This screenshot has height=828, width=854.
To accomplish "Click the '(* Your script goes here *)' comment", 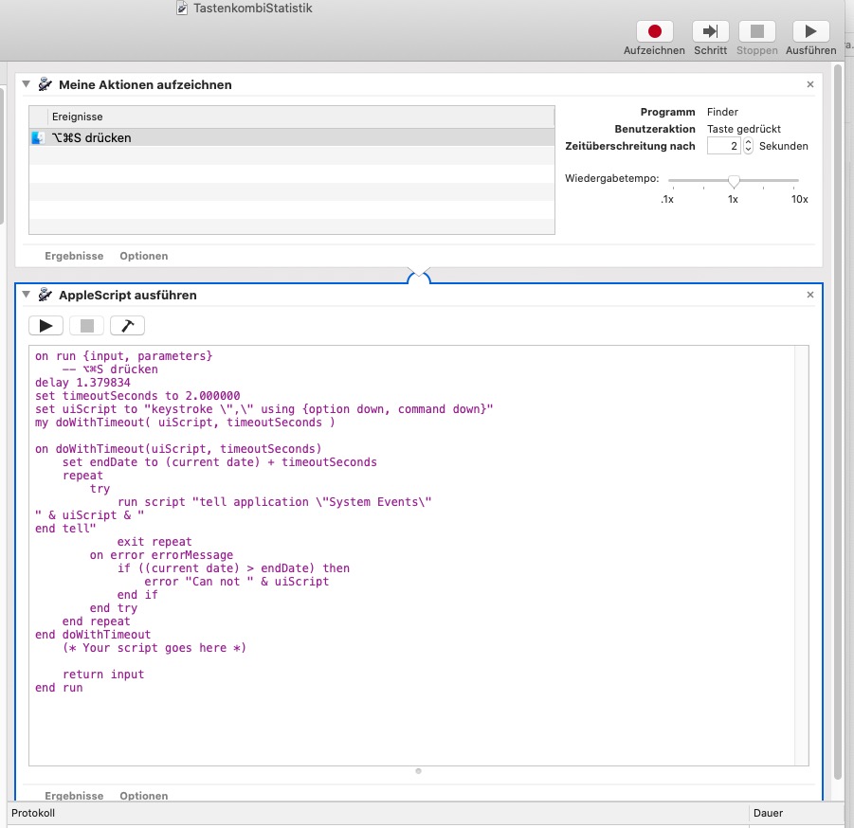I will (x=154, y=648).
